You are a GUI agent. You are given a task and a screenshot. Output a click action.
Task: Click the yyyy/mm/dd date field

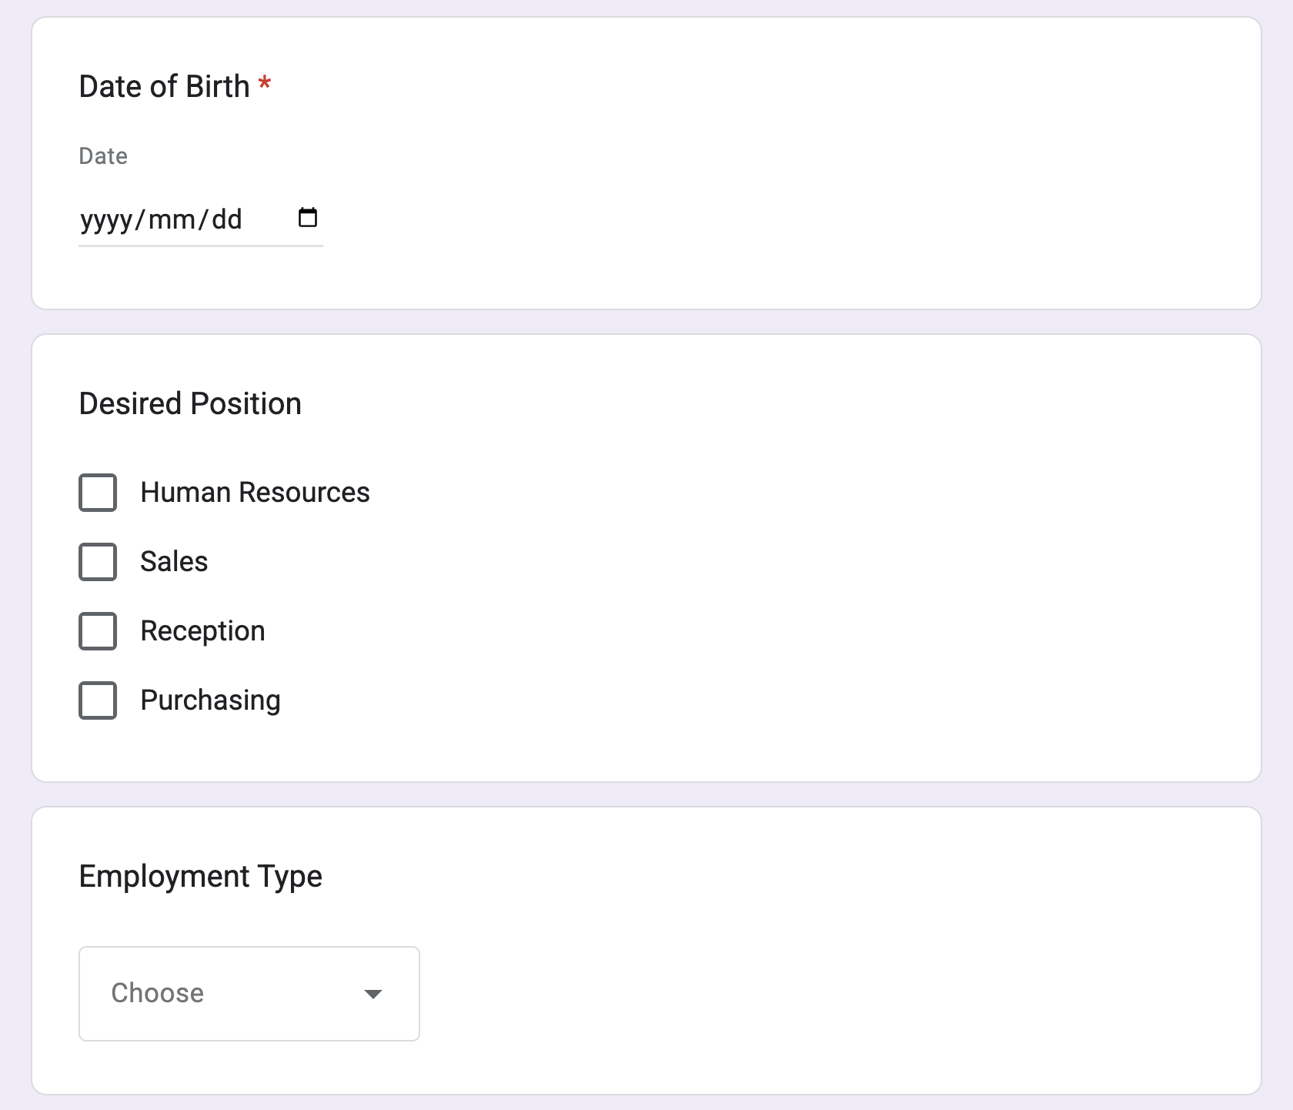pos(162,220)
